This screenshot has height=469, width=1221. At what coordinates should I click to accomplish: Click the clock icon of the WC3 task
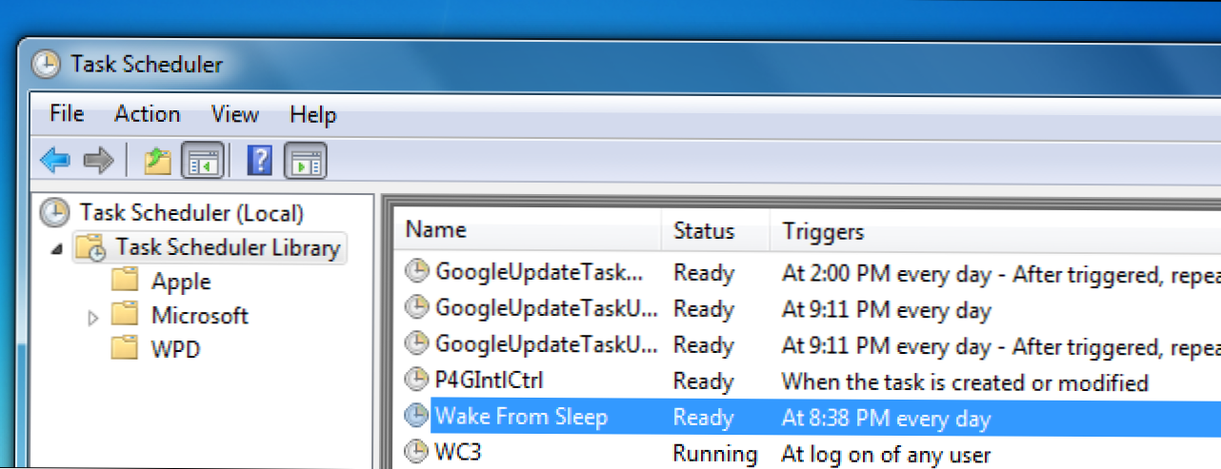[x=417, y=451]
